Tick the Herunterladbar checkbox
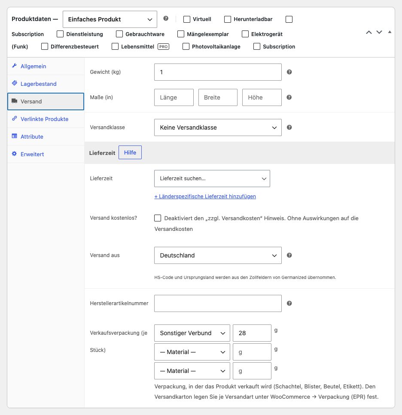 click(x=228, y=19)
